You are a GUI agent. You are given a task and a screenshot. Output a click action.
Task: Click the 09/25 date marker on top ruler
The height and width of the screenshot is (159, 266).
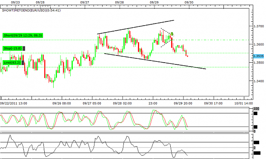(x=40, y=3)
